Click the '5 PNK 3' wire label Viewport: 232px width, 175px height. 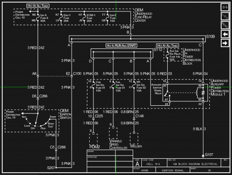point(52,135)
